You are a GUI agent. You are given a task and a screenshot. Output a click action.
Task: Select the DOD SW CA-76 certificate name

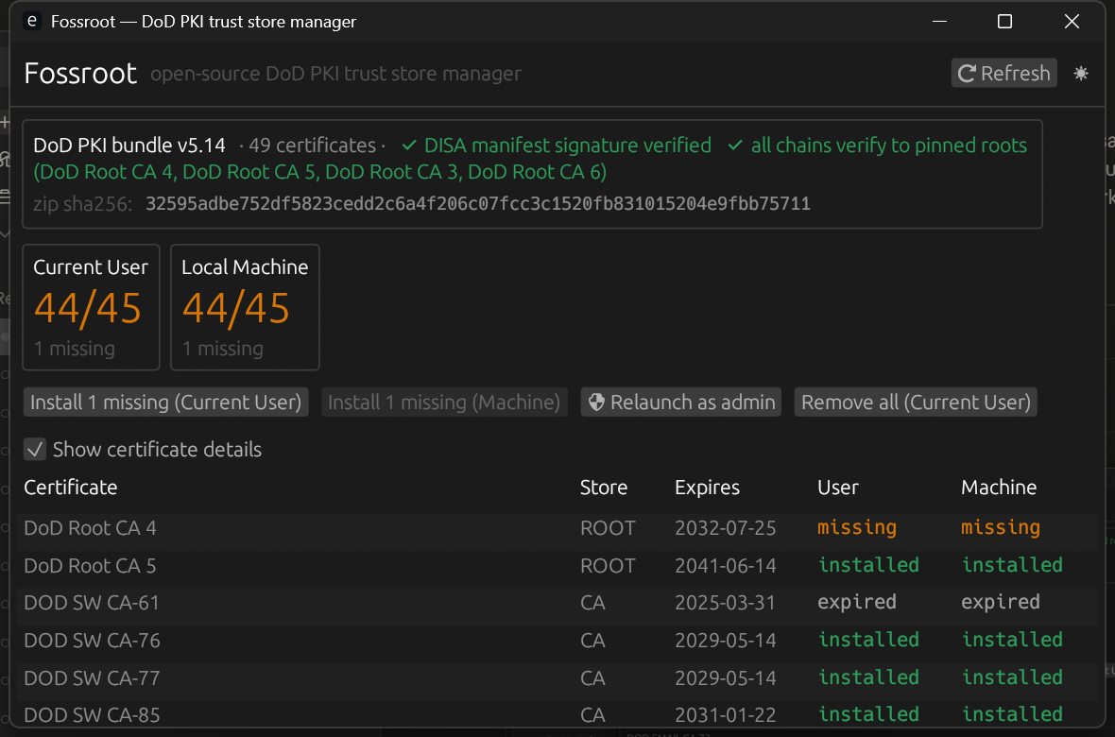coord(92,641)
